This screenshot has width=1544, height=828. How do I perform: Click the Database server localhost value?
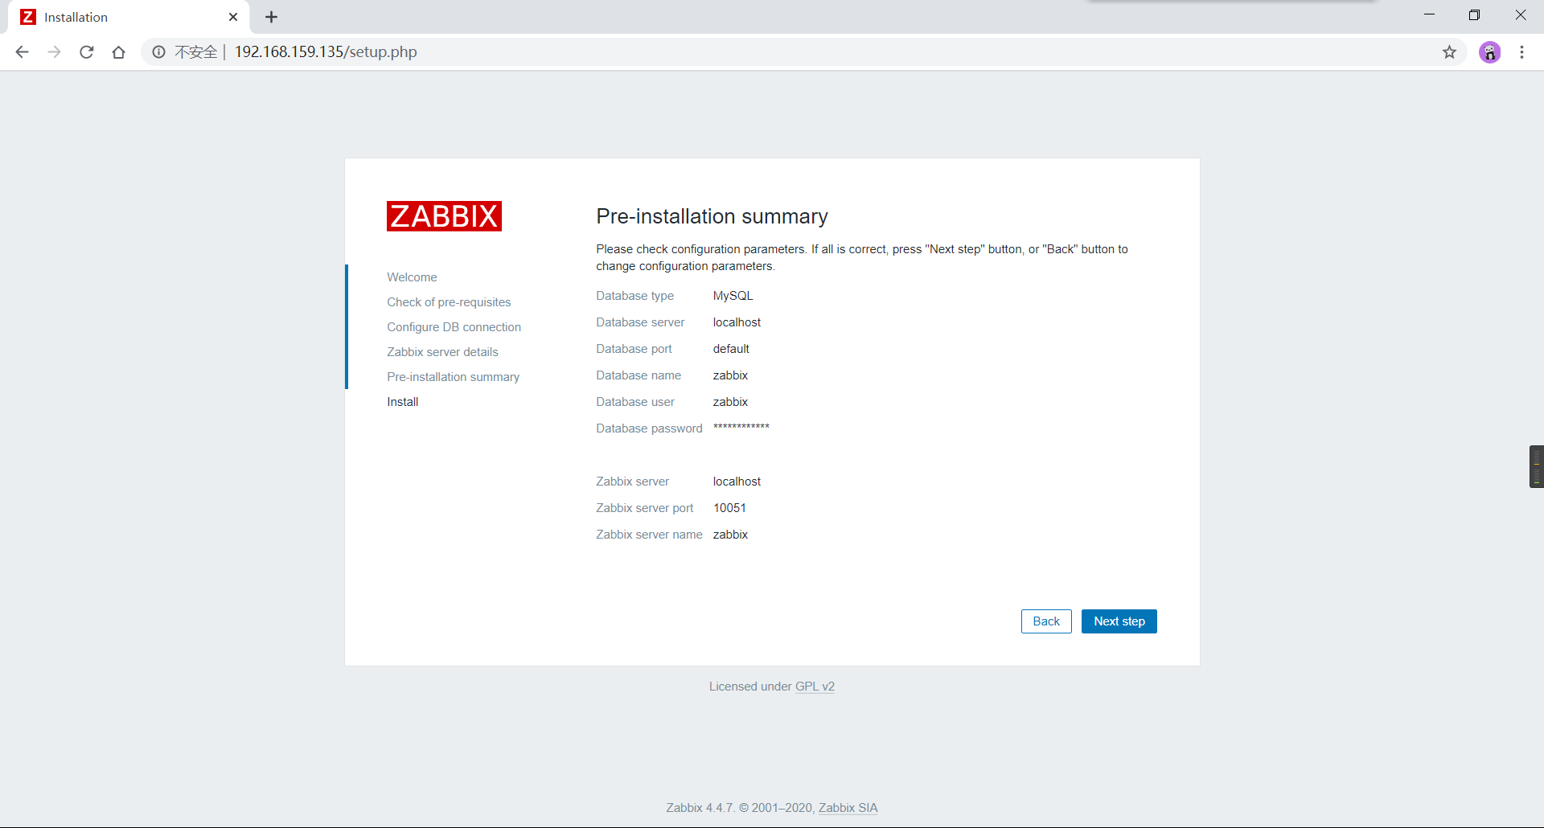[x=737, y=322]
